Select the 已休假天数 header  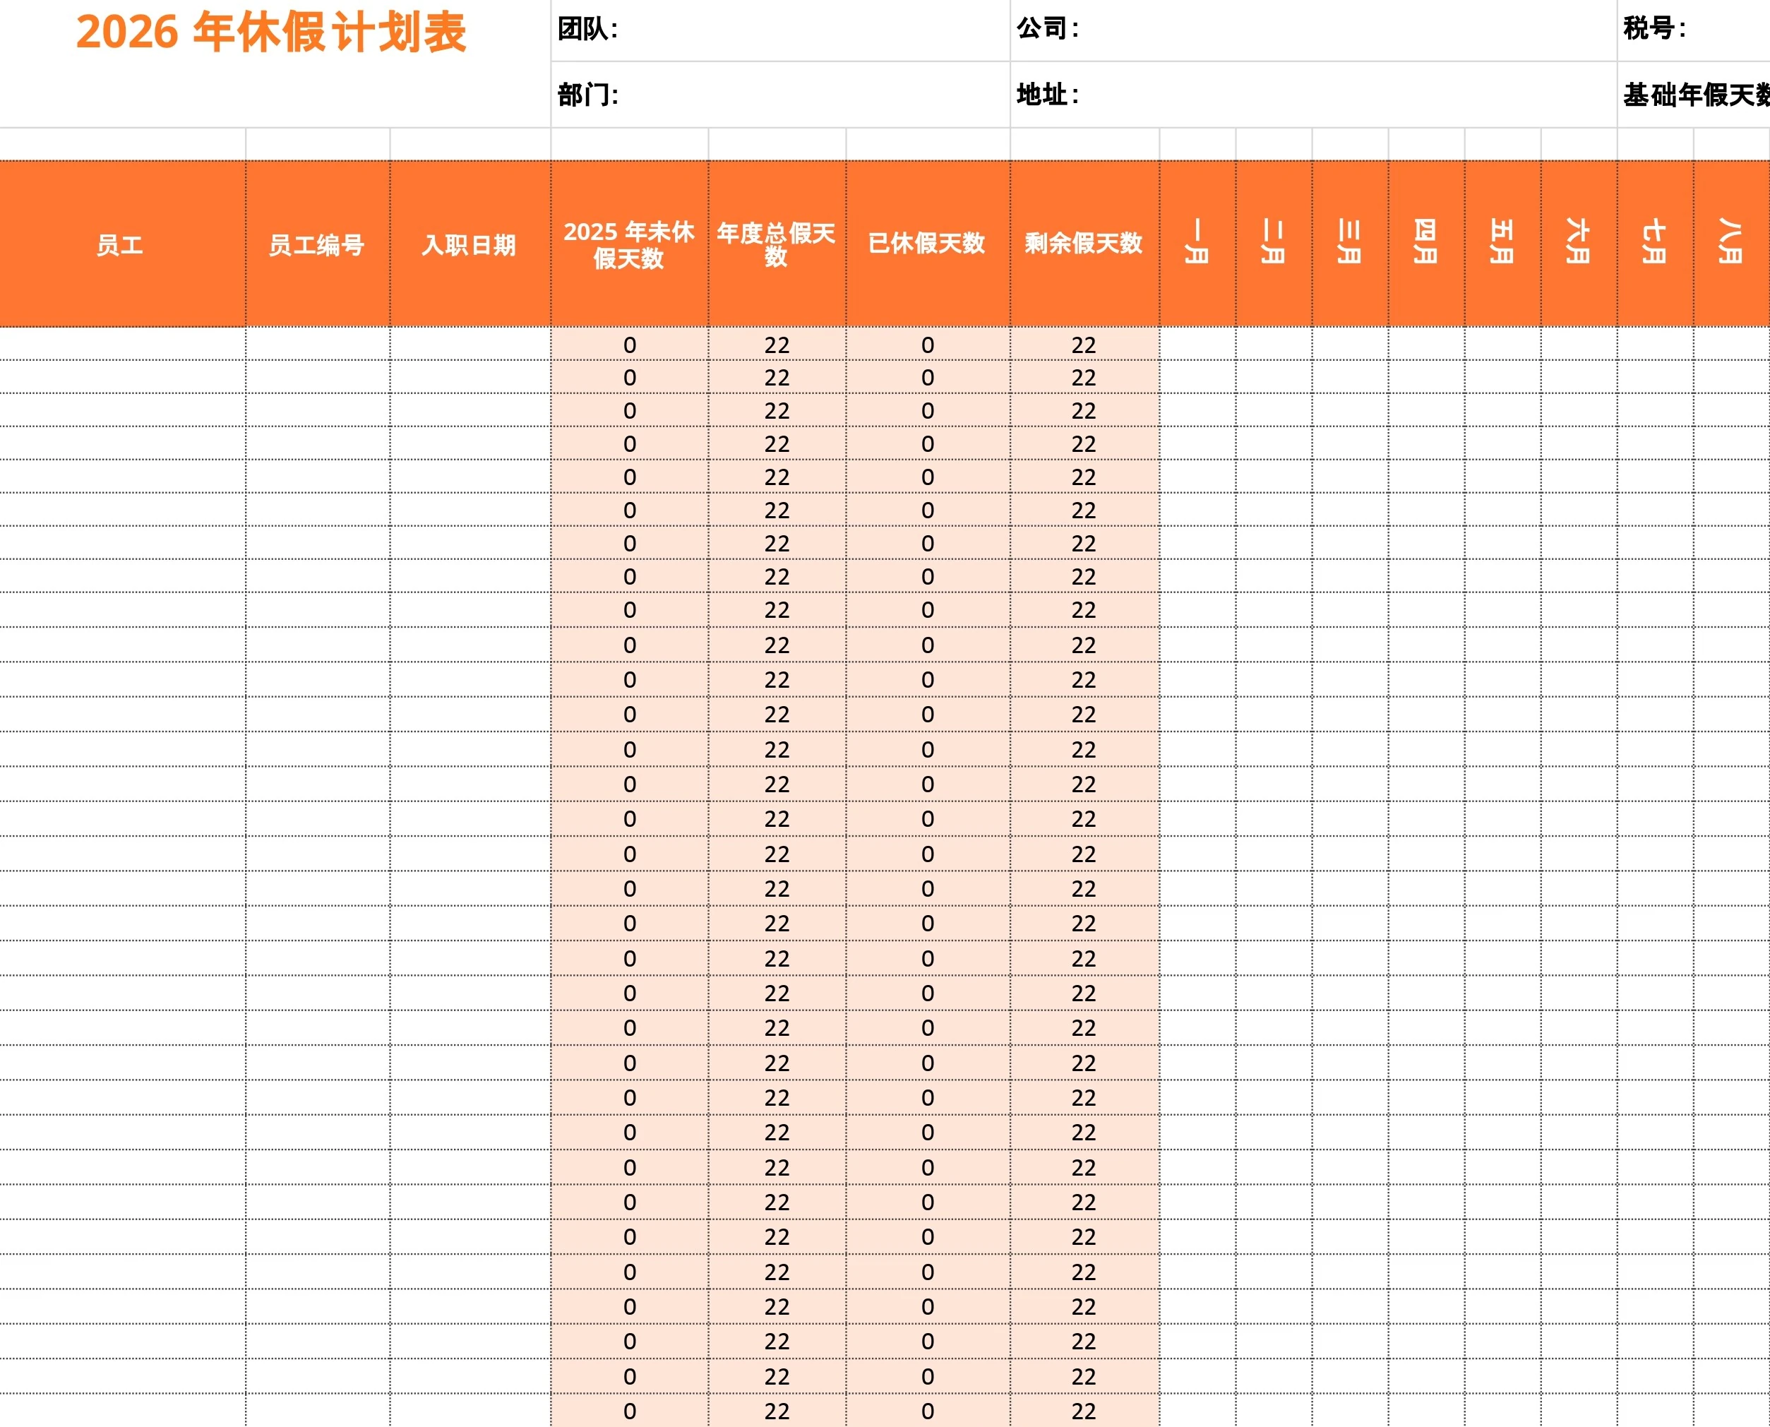(x=928, y=244)
